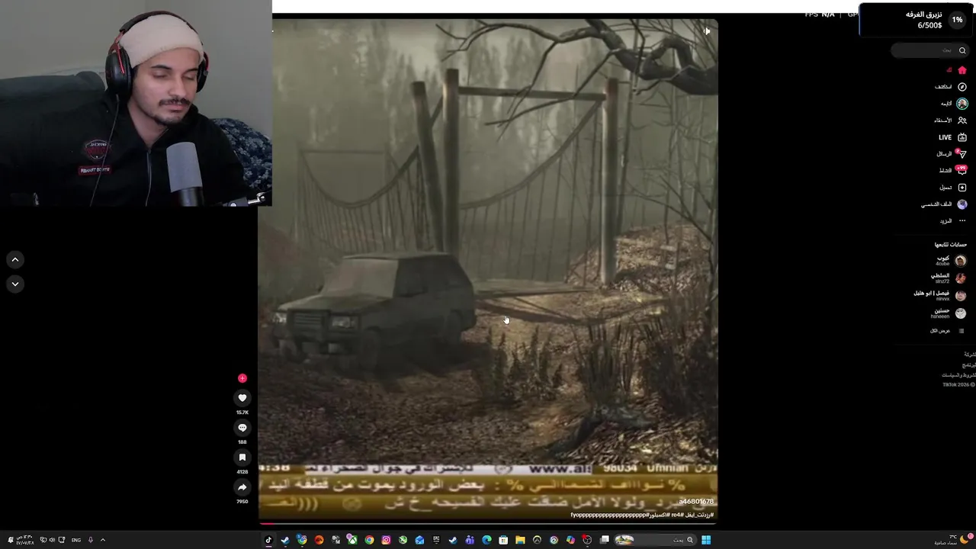Open Microsoft Teams in the taskbar
The width and height of the screenshot is (976, 549).
470,540
